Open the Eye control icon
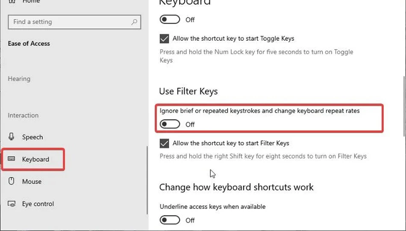 (x=12, y=204)
